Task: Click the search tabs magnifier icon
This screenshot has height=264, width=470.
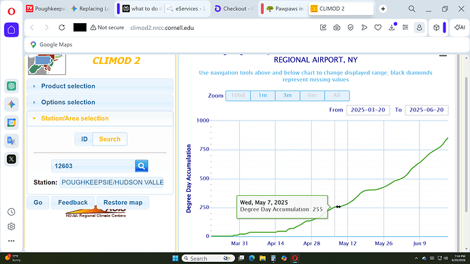Action: pos(412,9)
